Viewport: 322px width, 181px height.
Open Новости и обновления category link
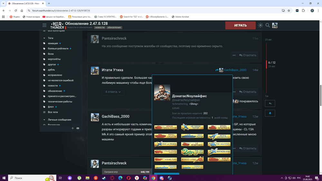coord(80,27)
